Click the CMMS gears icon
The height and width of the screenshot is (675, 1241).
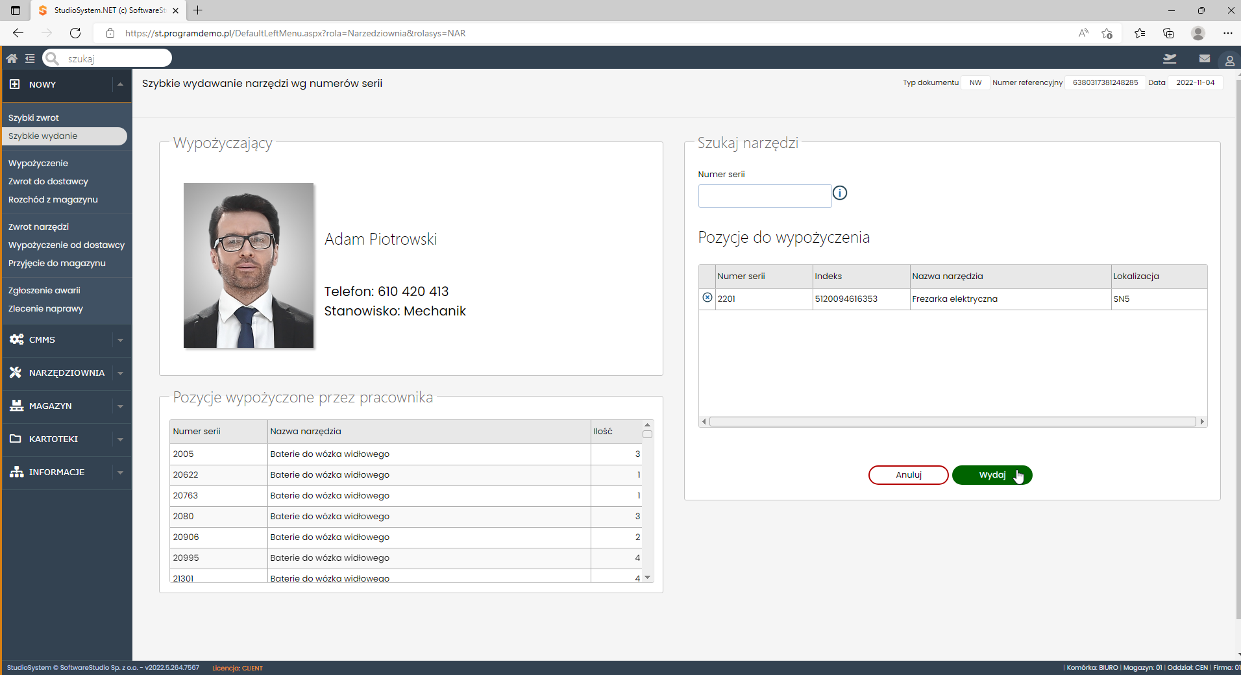point(16,339)
